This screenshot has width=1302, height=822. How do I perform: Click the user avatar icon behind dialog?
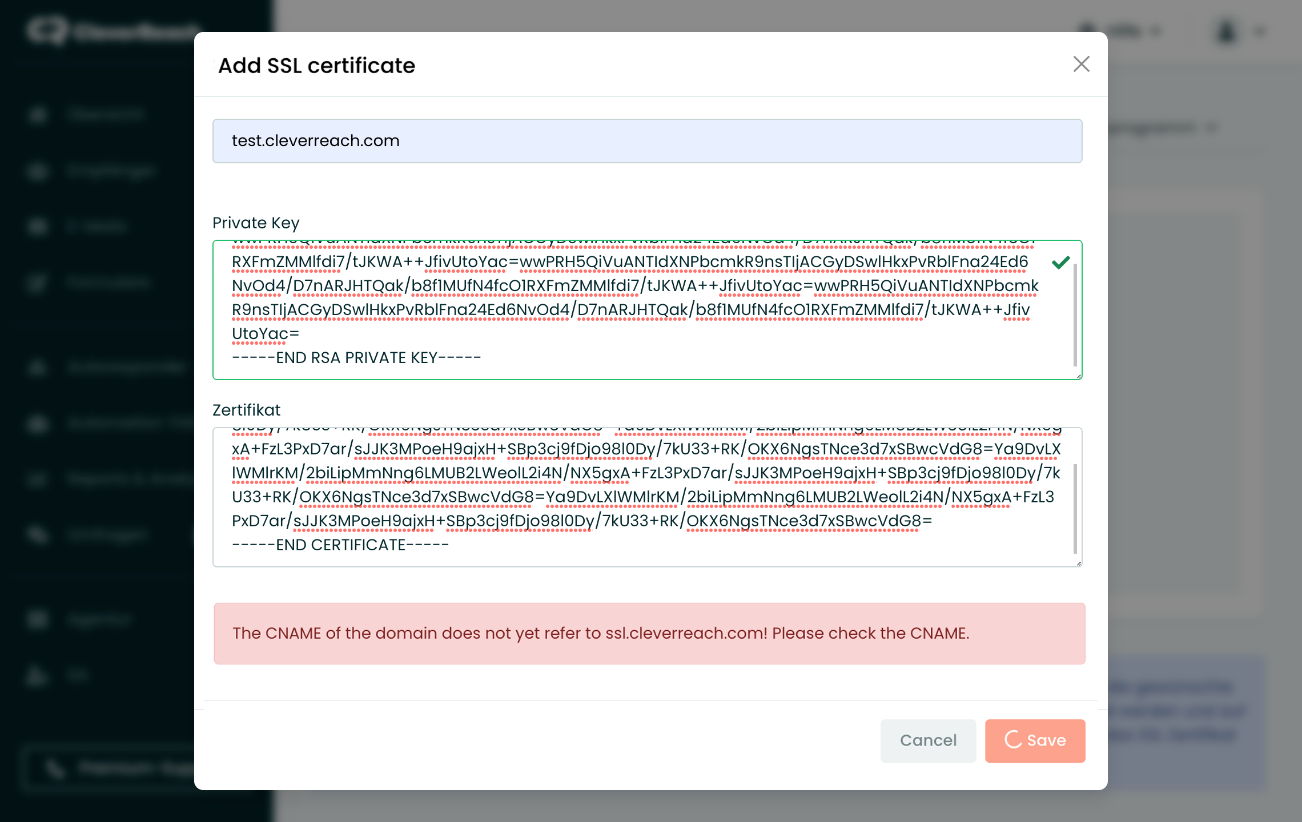(x=1227, y=31)
